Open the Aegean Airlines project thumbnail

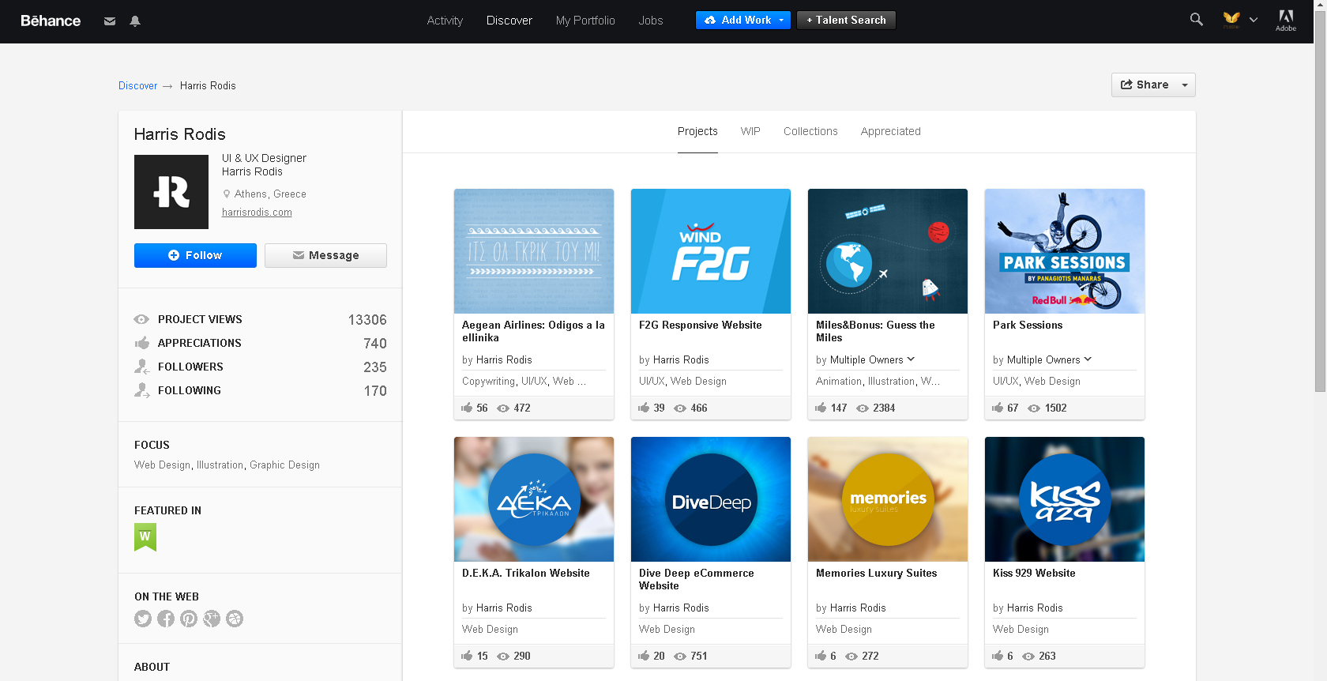point(534,251)
